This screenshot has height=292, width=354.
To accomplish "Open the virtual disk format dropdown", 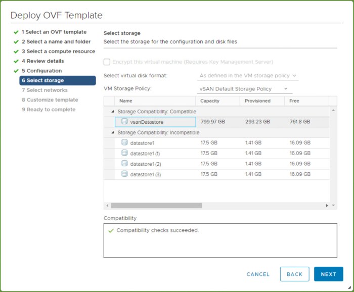I will tap(247, 76).
